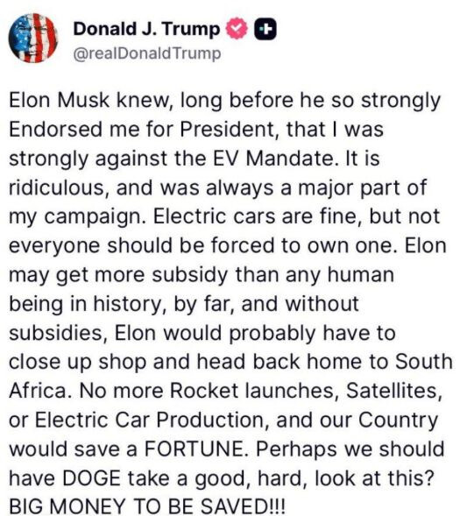
Task: Click the word "DOGE" in the post
Action: point(92,477)
